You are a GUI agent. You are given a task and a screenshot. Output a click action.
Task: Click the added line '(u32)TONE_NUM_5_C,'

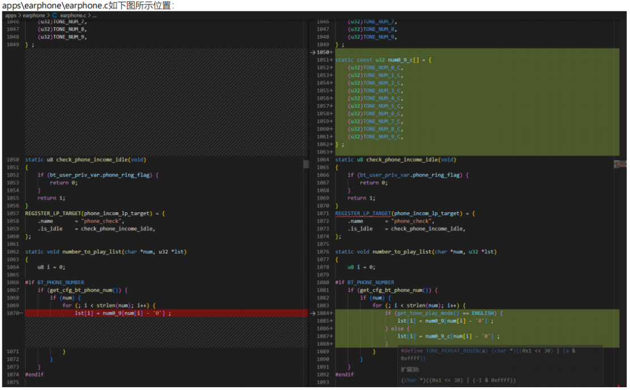375,106
